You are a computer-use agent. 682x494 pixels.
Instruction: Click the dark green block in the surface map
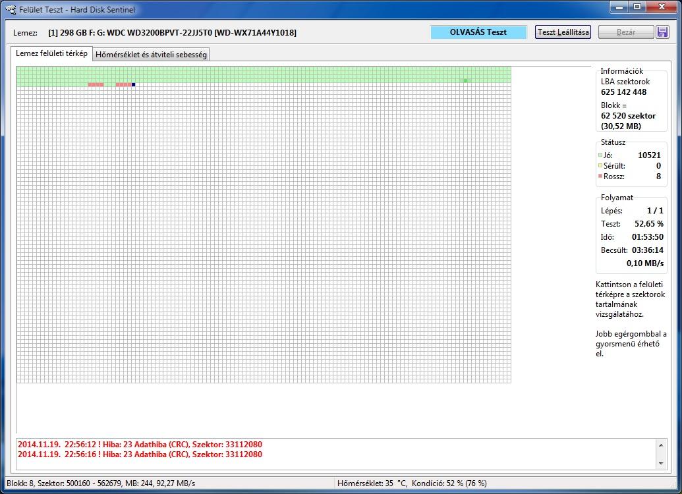coord(465,80)
